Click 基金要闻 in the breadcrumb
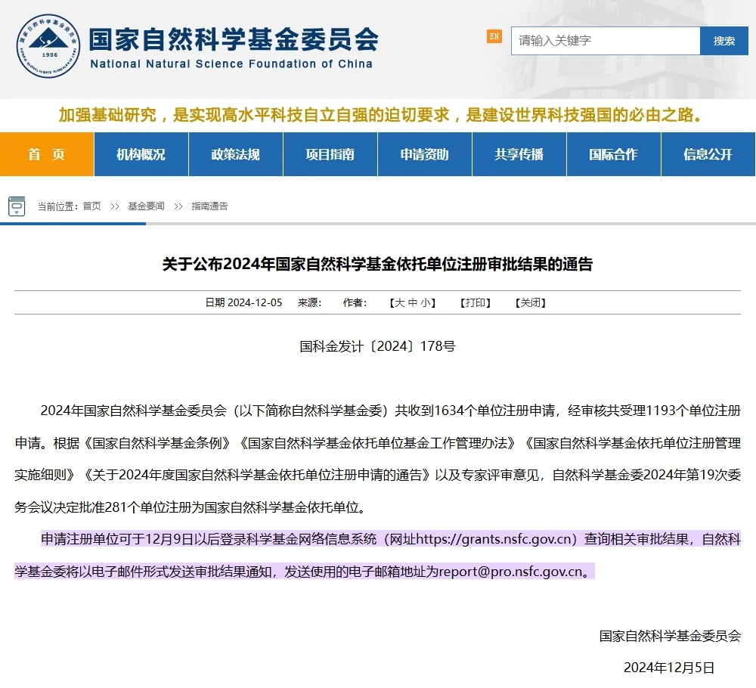The width and height of the screenshot is (756, 688). (x=146, y=206)
